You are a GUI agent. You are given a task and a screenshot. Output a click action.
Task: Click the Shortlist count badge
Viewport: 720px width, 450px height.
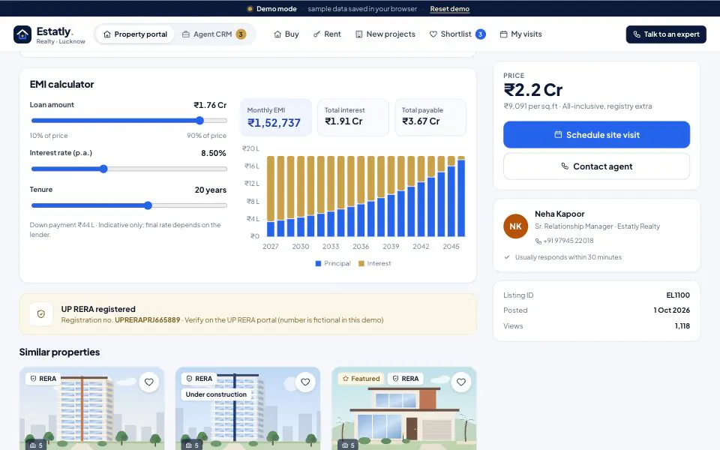[480, 34]
